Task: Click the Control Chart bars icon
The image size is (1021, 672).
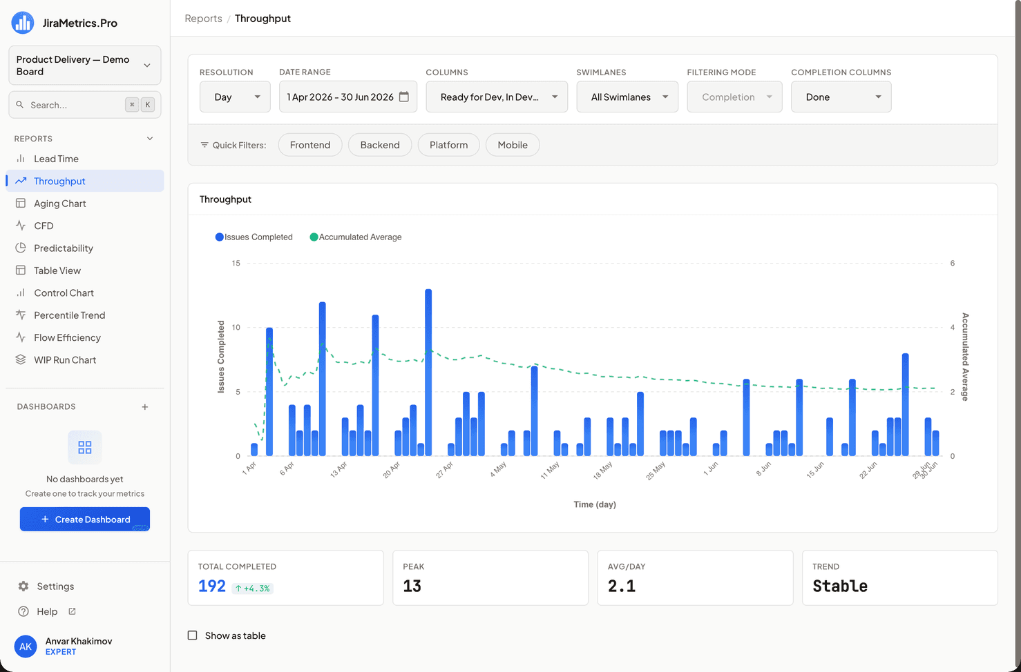Action: pos(21,293)
